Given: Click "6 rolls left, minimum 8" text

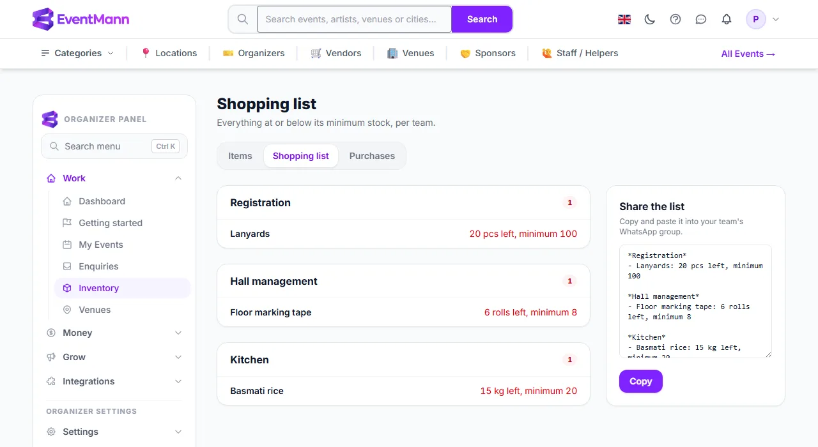Looking at the screenshot, I should point(530,312).
